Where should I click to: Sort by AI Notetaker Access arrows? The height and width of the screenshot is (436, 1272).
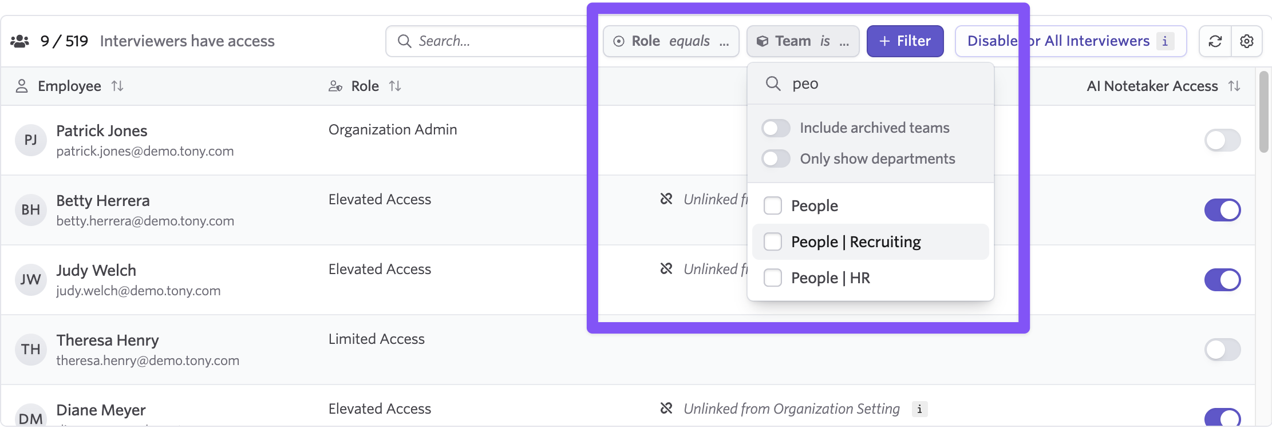point(1234,86)
